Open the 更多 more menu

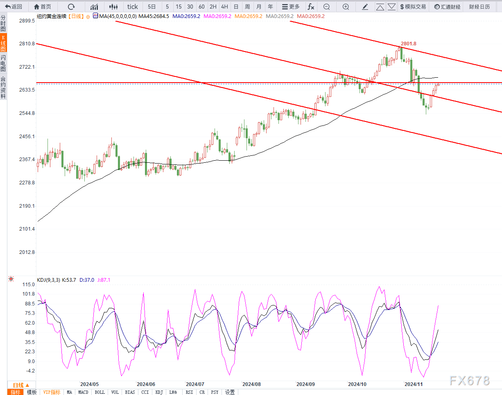pyautogui.click(x=291, y=7)
